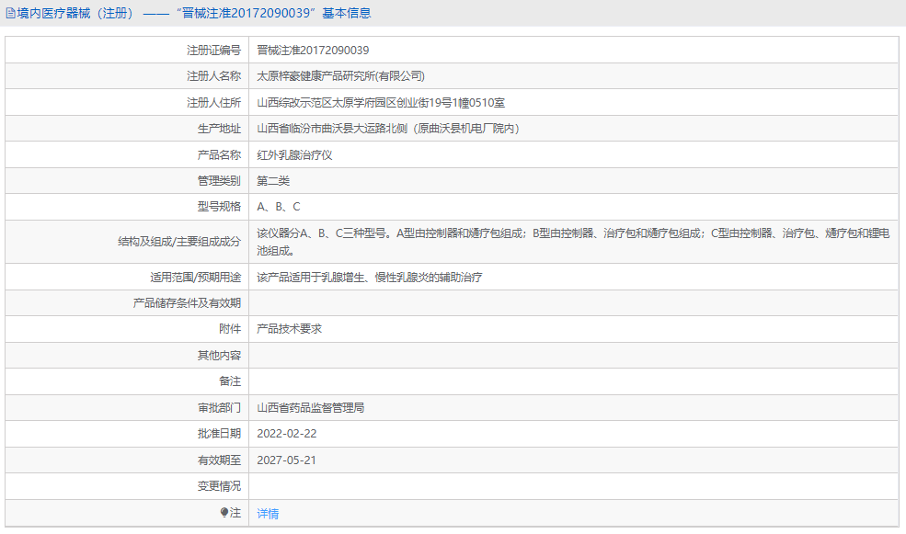Open the 详情 details link

tap(268, 513)
